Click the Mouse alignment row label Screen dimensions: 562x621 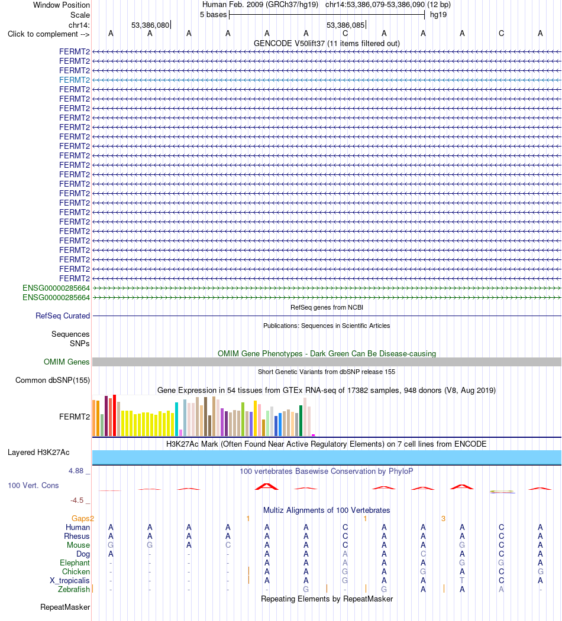click(78, 545)
